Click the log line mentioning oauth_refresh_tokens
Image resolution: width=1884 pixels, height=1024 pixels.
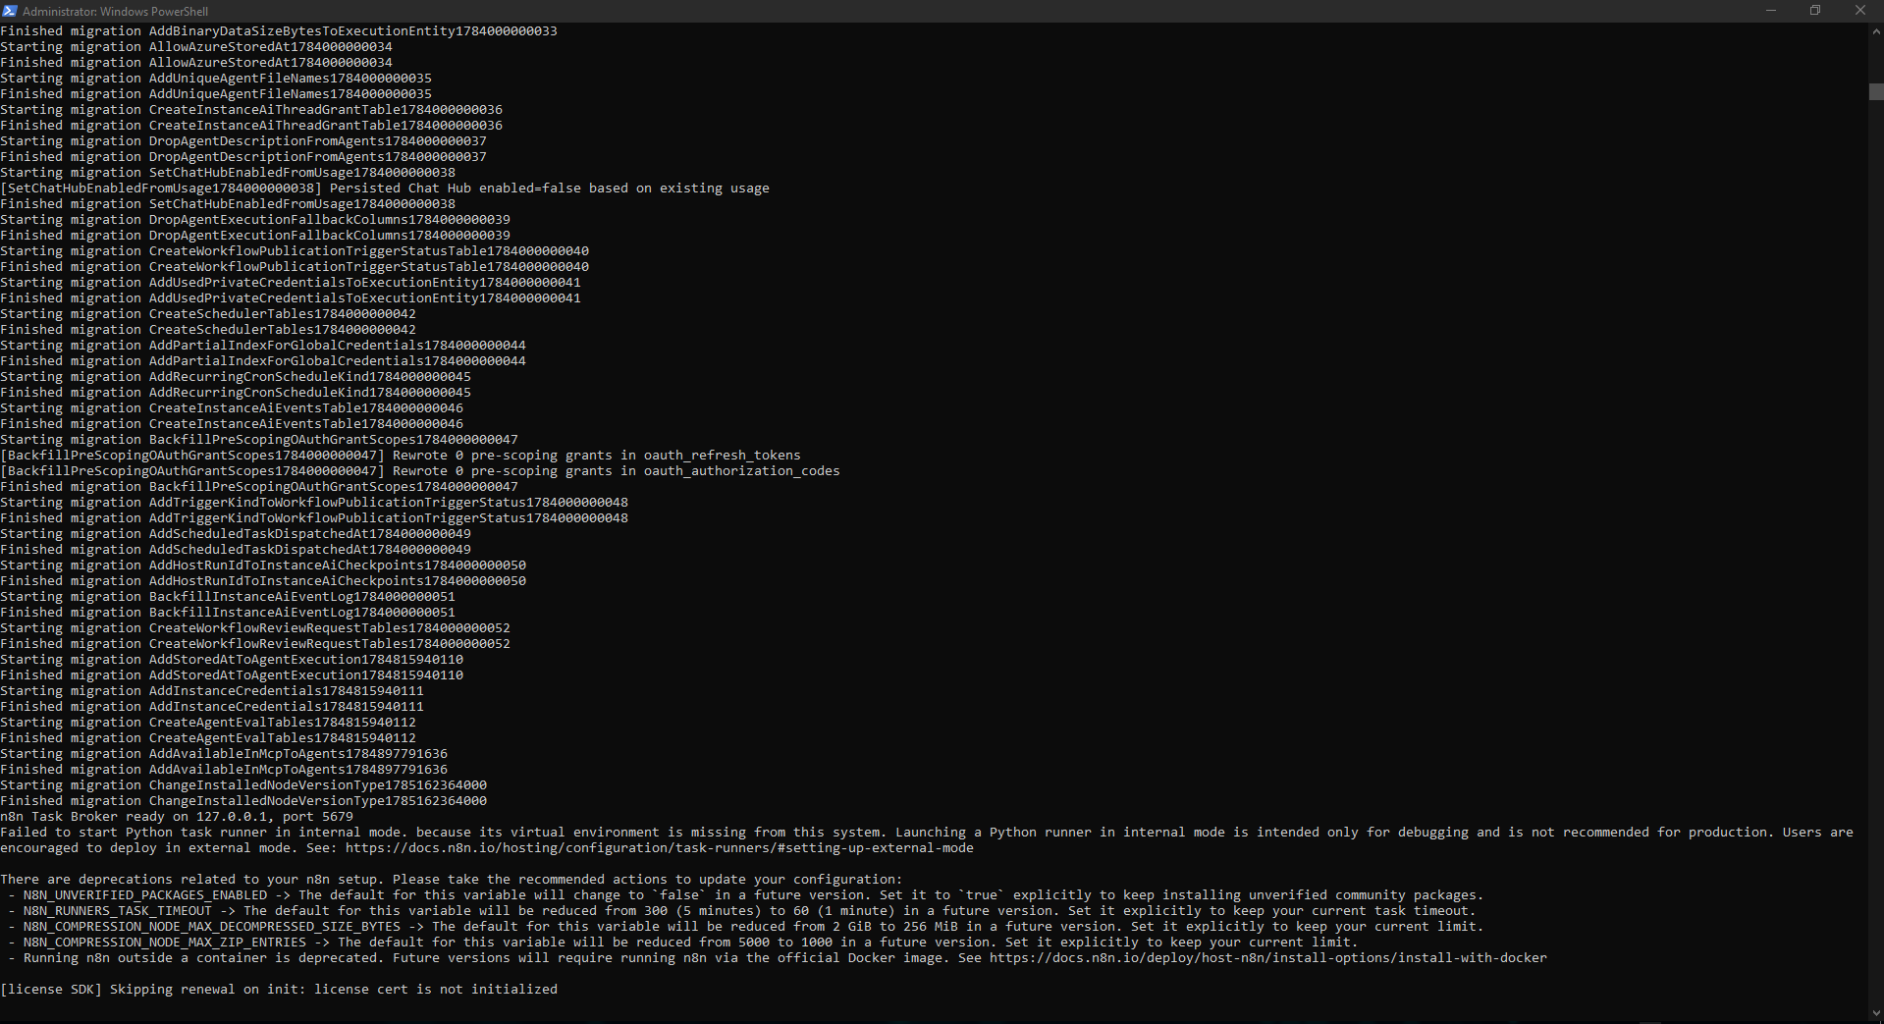coord(401,456)
